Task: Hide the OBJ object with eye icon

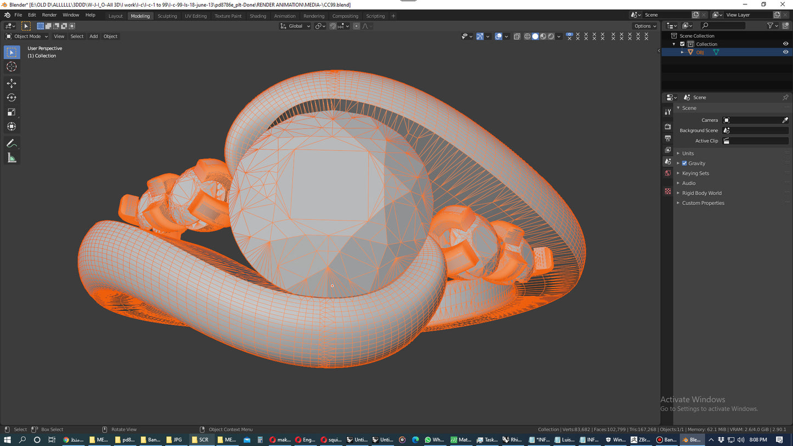Action: pyautogui.click(x=785, y=52)
